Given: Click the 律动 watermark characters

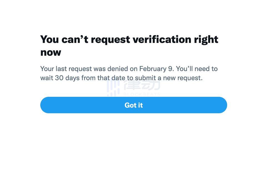Looking at the screenshot, I should 142,85.
